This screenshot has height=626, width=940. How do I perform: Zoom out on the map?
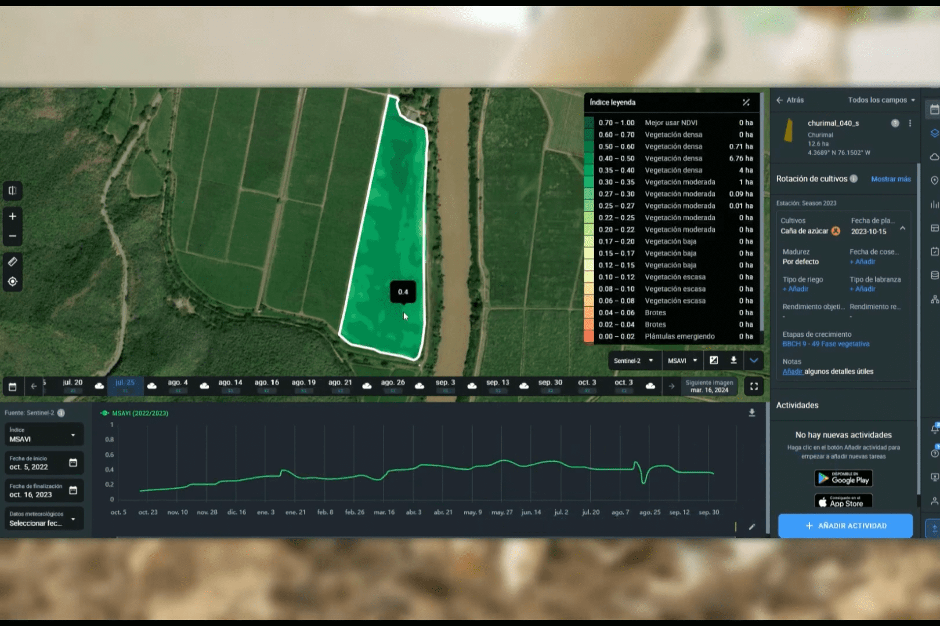point(12,236)
